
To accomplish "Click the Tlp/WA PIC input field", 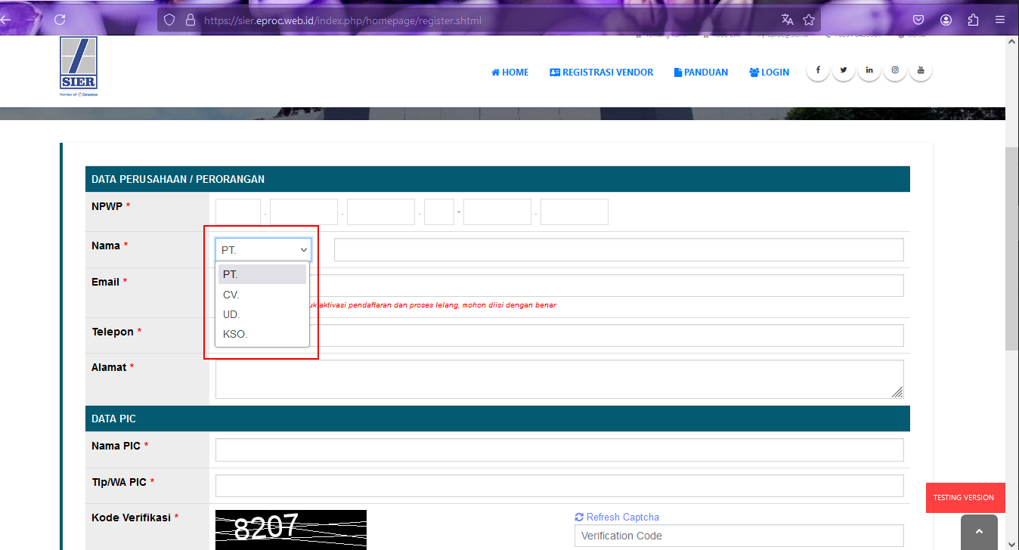I will click(x=559, y=486).
